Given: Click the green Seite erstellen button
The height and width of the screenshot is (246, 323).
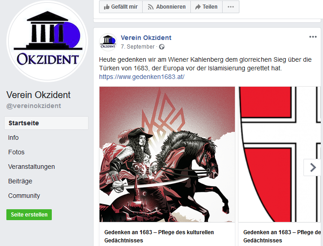Looking at the screenshot, I should tap(29, 215).
